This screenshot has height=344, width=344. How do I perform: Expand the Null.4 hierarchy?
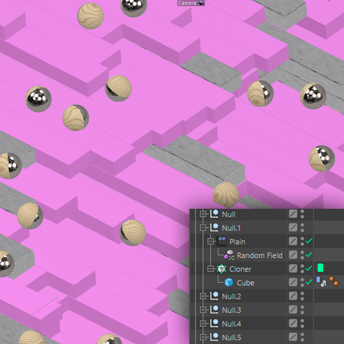point(203,323)
